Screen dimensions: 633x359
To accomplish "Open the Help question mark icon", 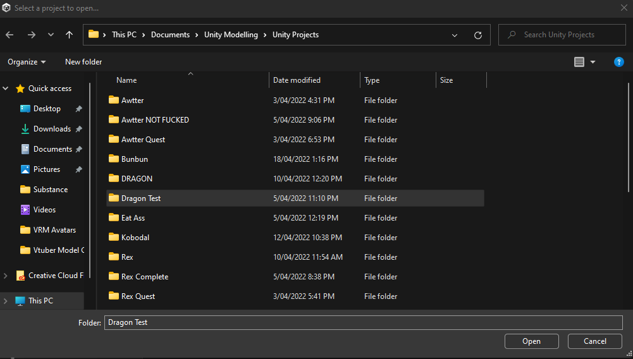I will (619, 62).
